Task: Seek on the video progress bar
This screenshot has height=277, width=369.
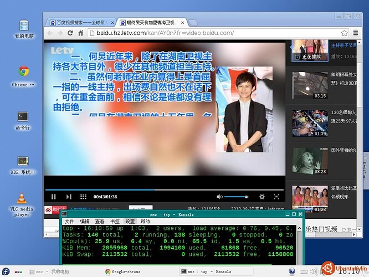Action: [164, 189]
